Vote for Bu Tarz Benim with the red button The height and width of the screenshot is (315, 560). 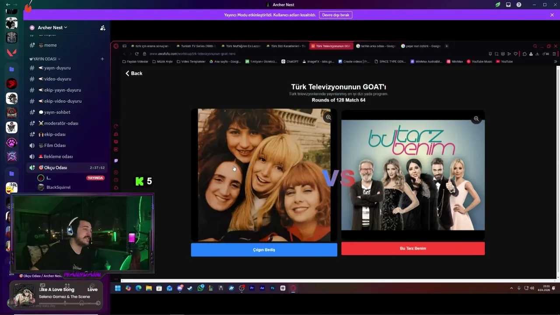[x=413, y=248]
